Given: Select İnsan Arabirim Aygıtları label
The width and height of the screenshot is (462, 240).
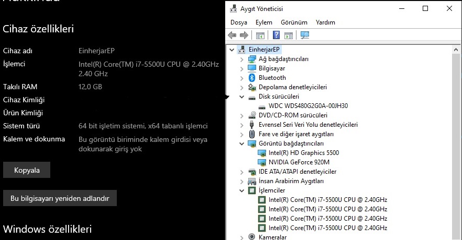Looking at the screenshot, I should [x=291, y=181].
